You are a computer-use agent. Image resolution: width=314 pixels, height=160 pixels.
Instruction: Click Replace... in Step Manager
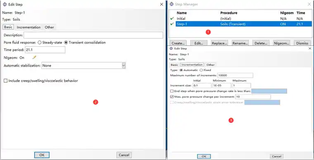(219, 43)
